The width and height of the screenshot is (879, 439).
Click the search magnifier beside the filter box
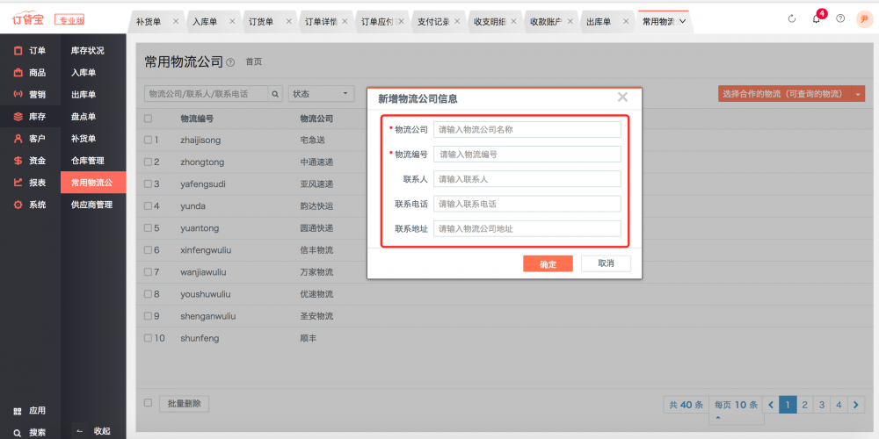tap(275, 94)
